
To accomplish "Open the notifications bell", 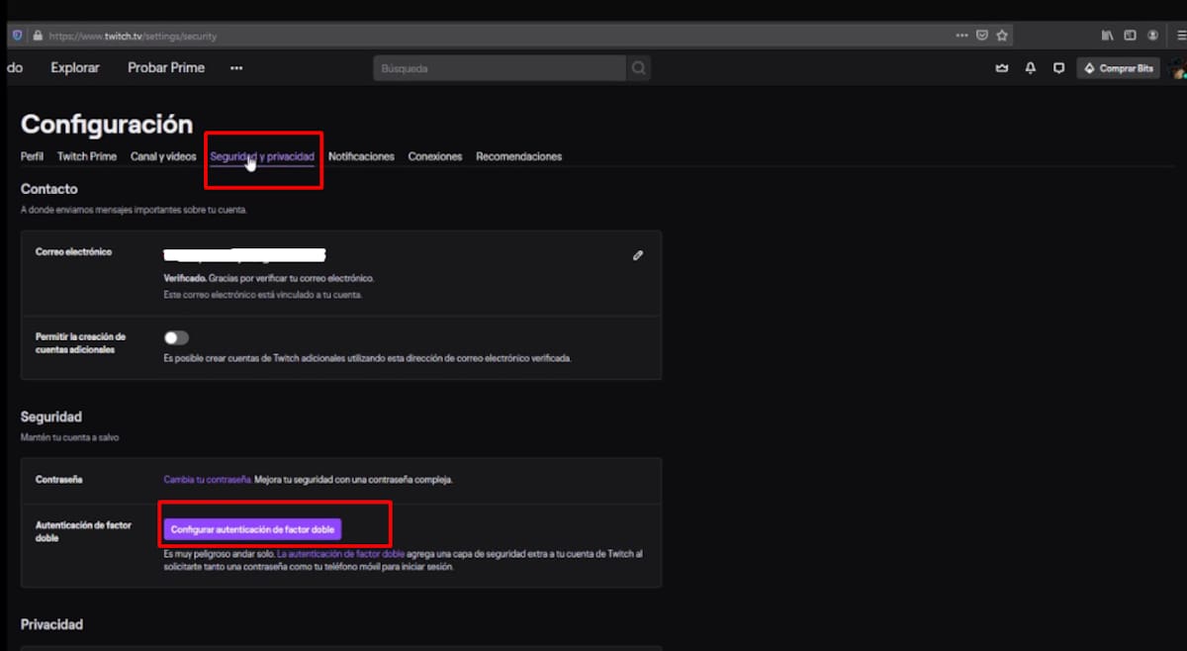I will tap(1031, 68).
